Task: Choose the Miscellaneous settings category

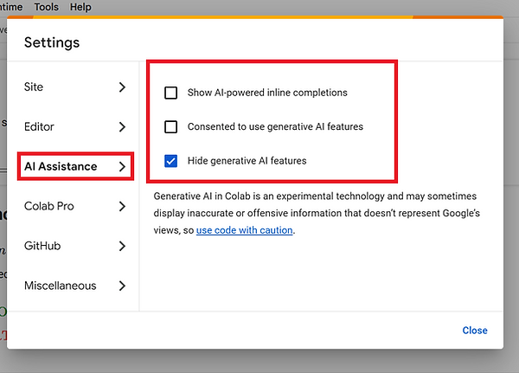Action: (60, 286)
